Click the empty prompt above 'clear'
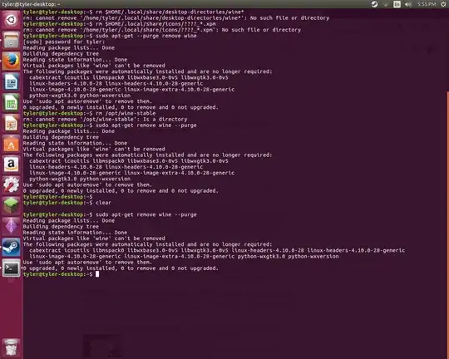Screen dimensions: 449x359 tap(58, 197)
